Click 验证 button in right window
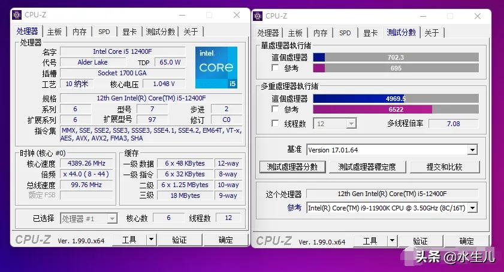 coord(421,241)
